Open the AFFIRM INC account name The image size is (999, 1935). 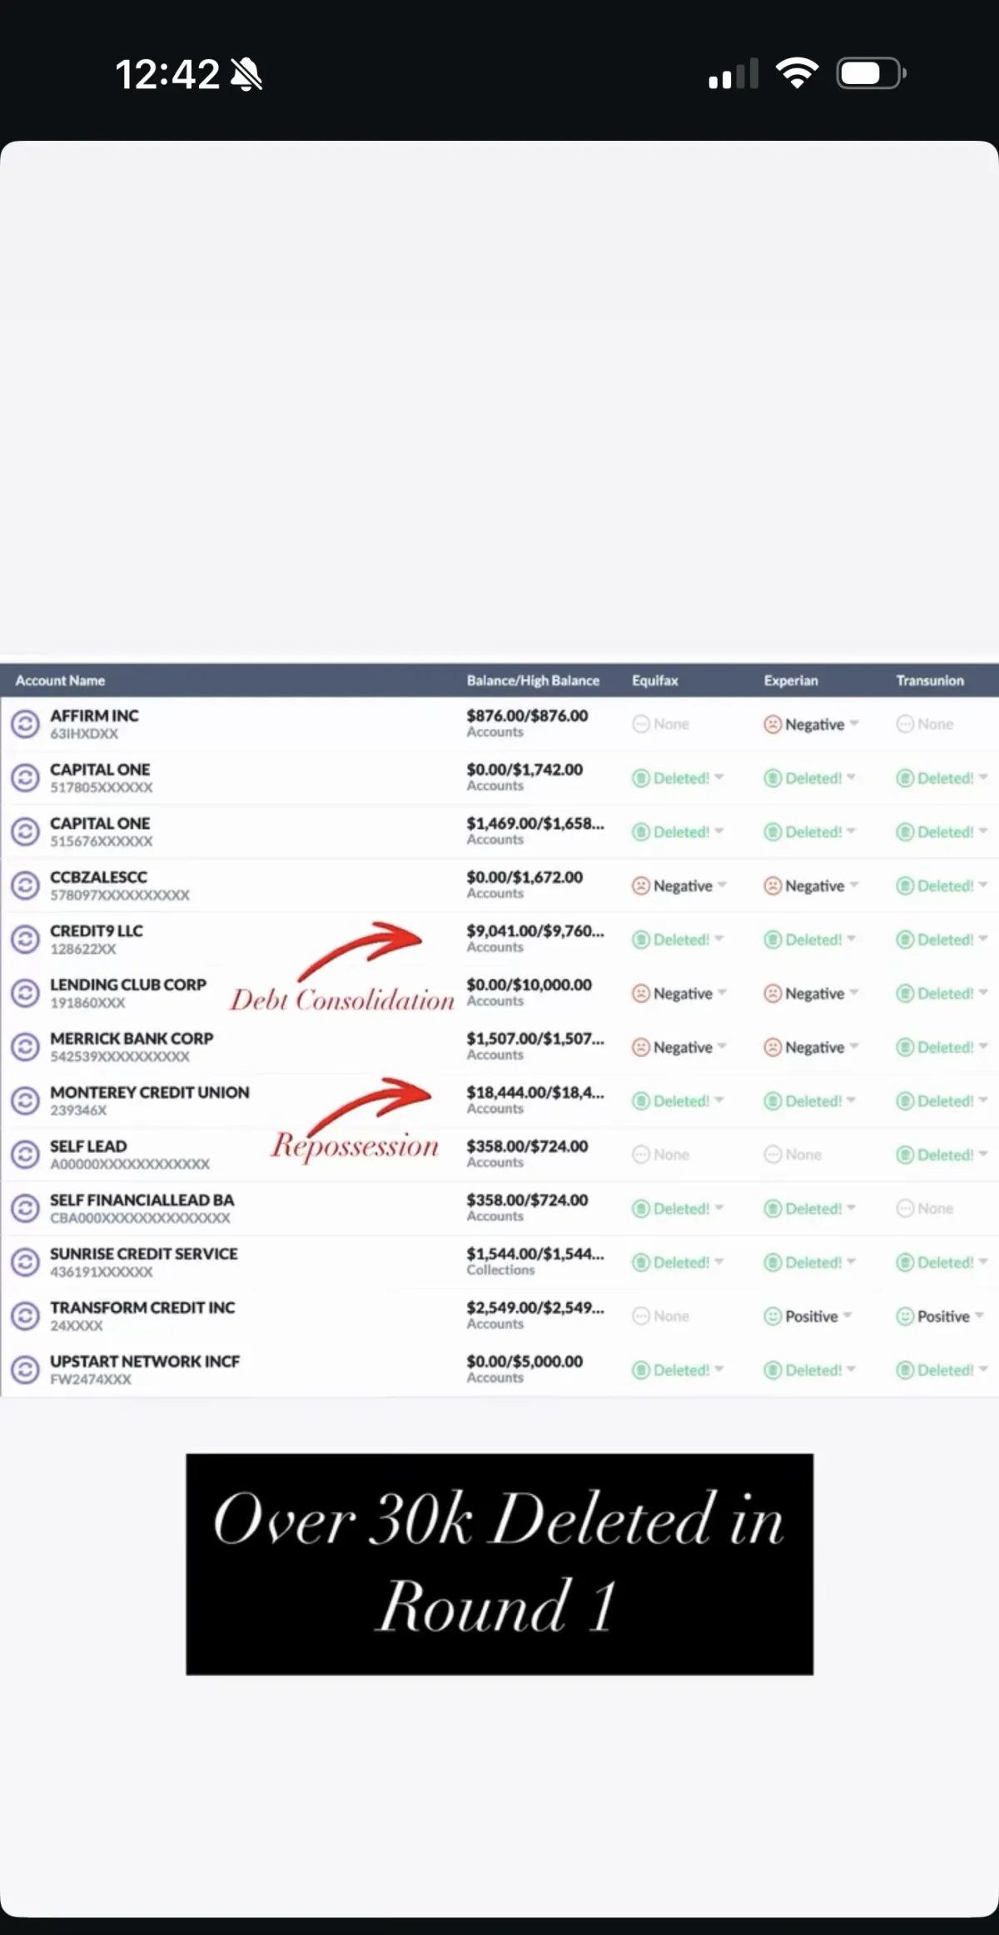94,716
